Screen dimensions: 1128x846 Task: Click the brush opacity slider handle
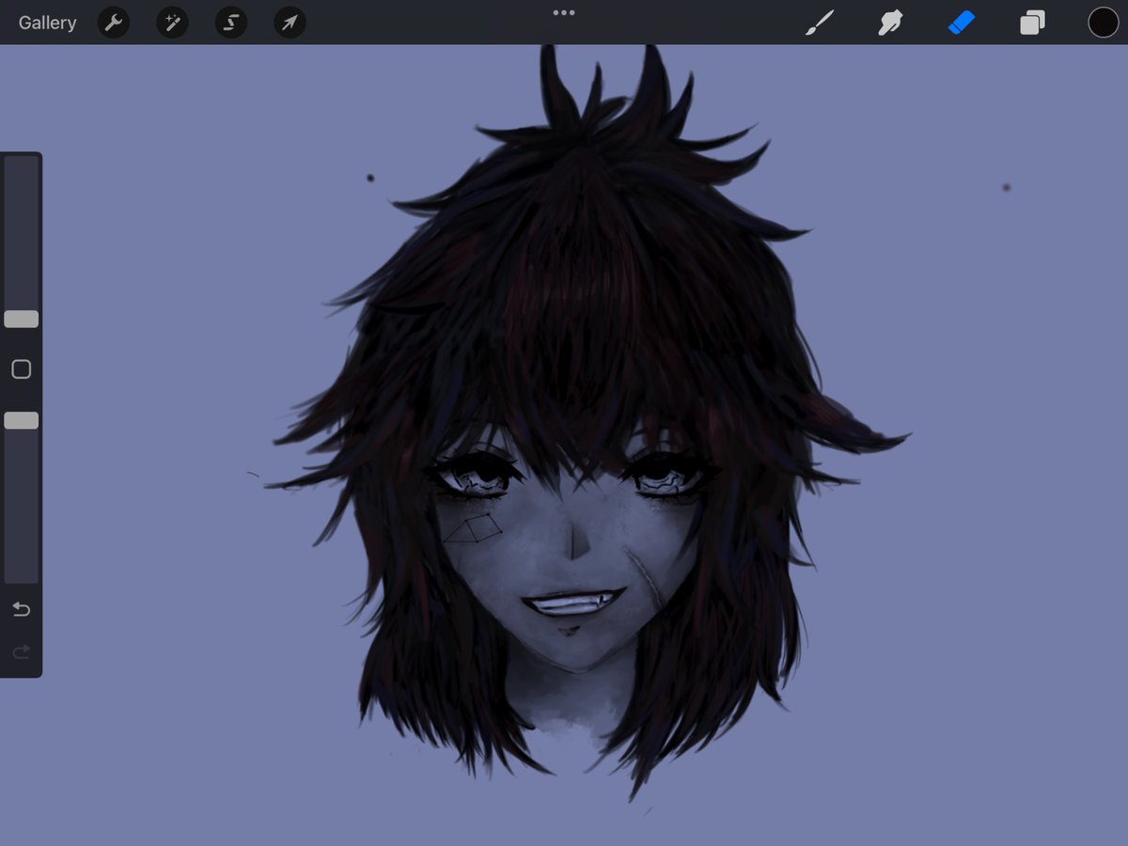tap(21, 420)
